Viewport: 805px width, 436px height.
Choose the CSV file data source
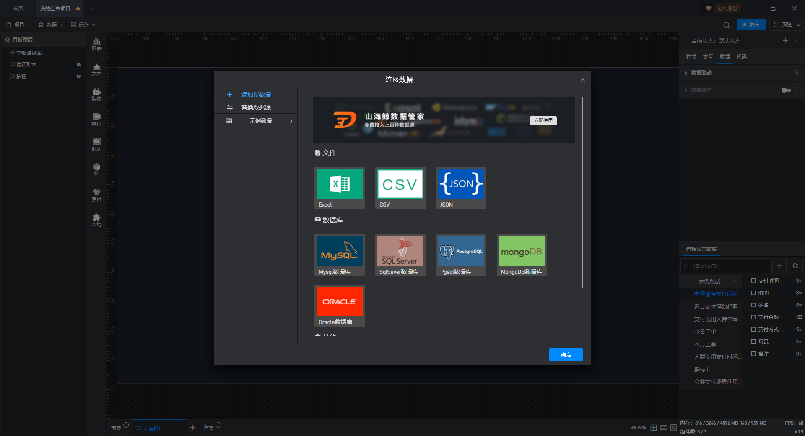point(400,188)
